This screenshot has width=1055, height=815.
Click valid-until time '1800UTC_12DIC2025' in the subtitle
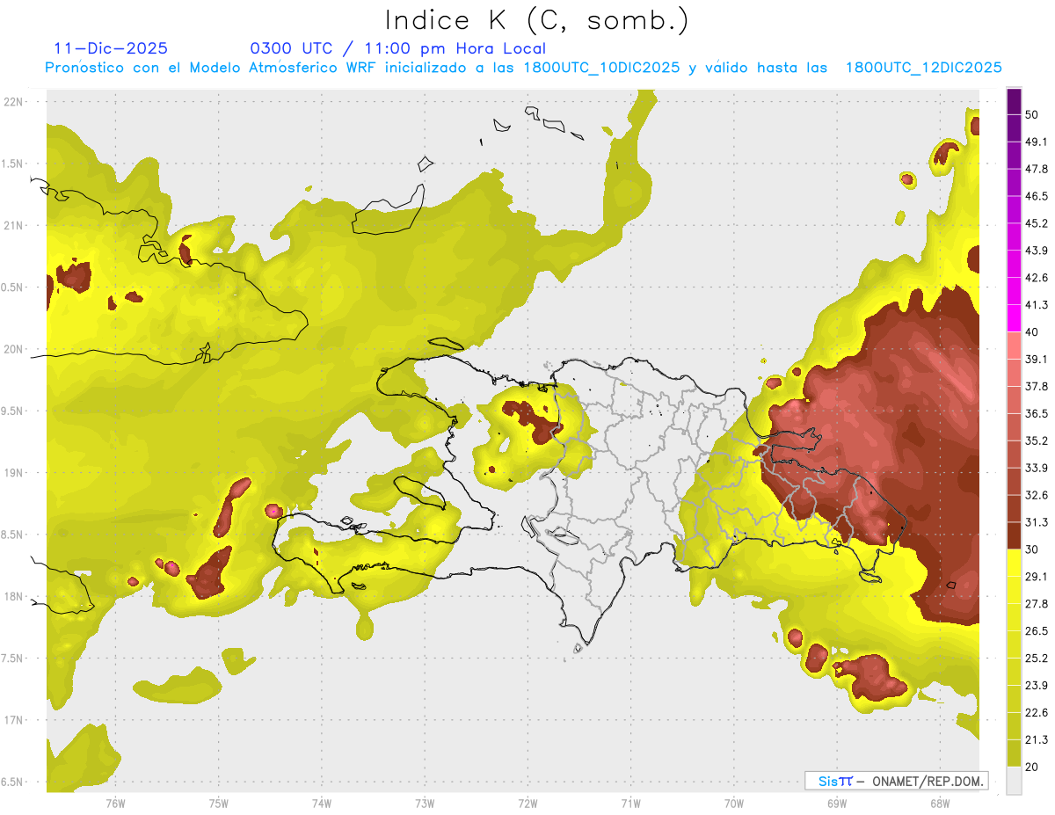click(x=924, y=68)
